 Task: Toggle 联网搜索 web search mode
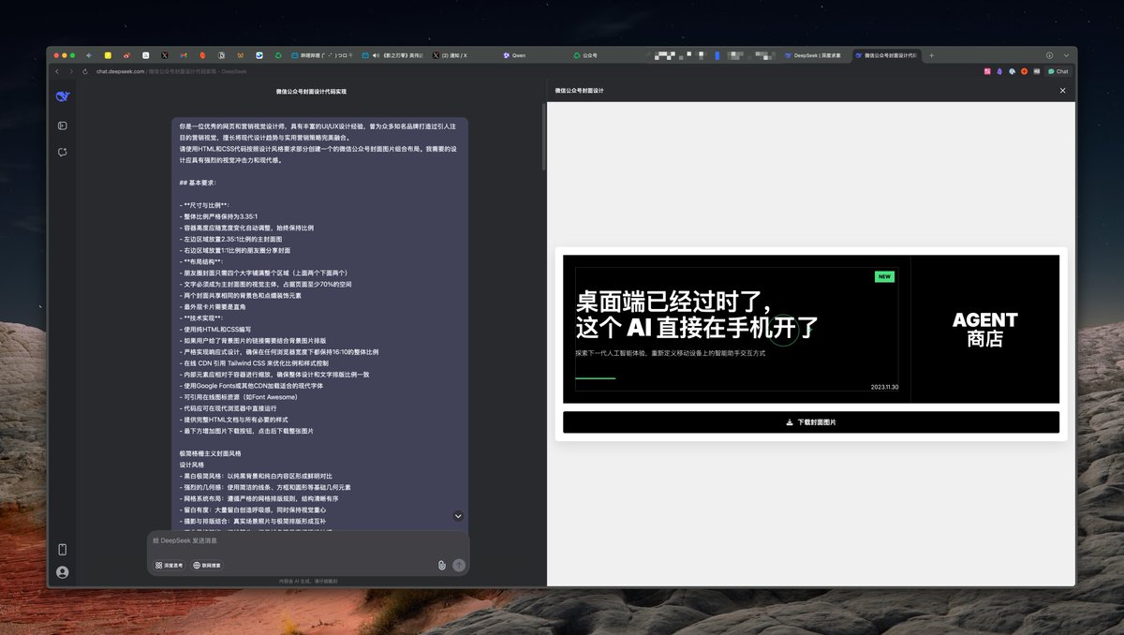pos(207,565)
